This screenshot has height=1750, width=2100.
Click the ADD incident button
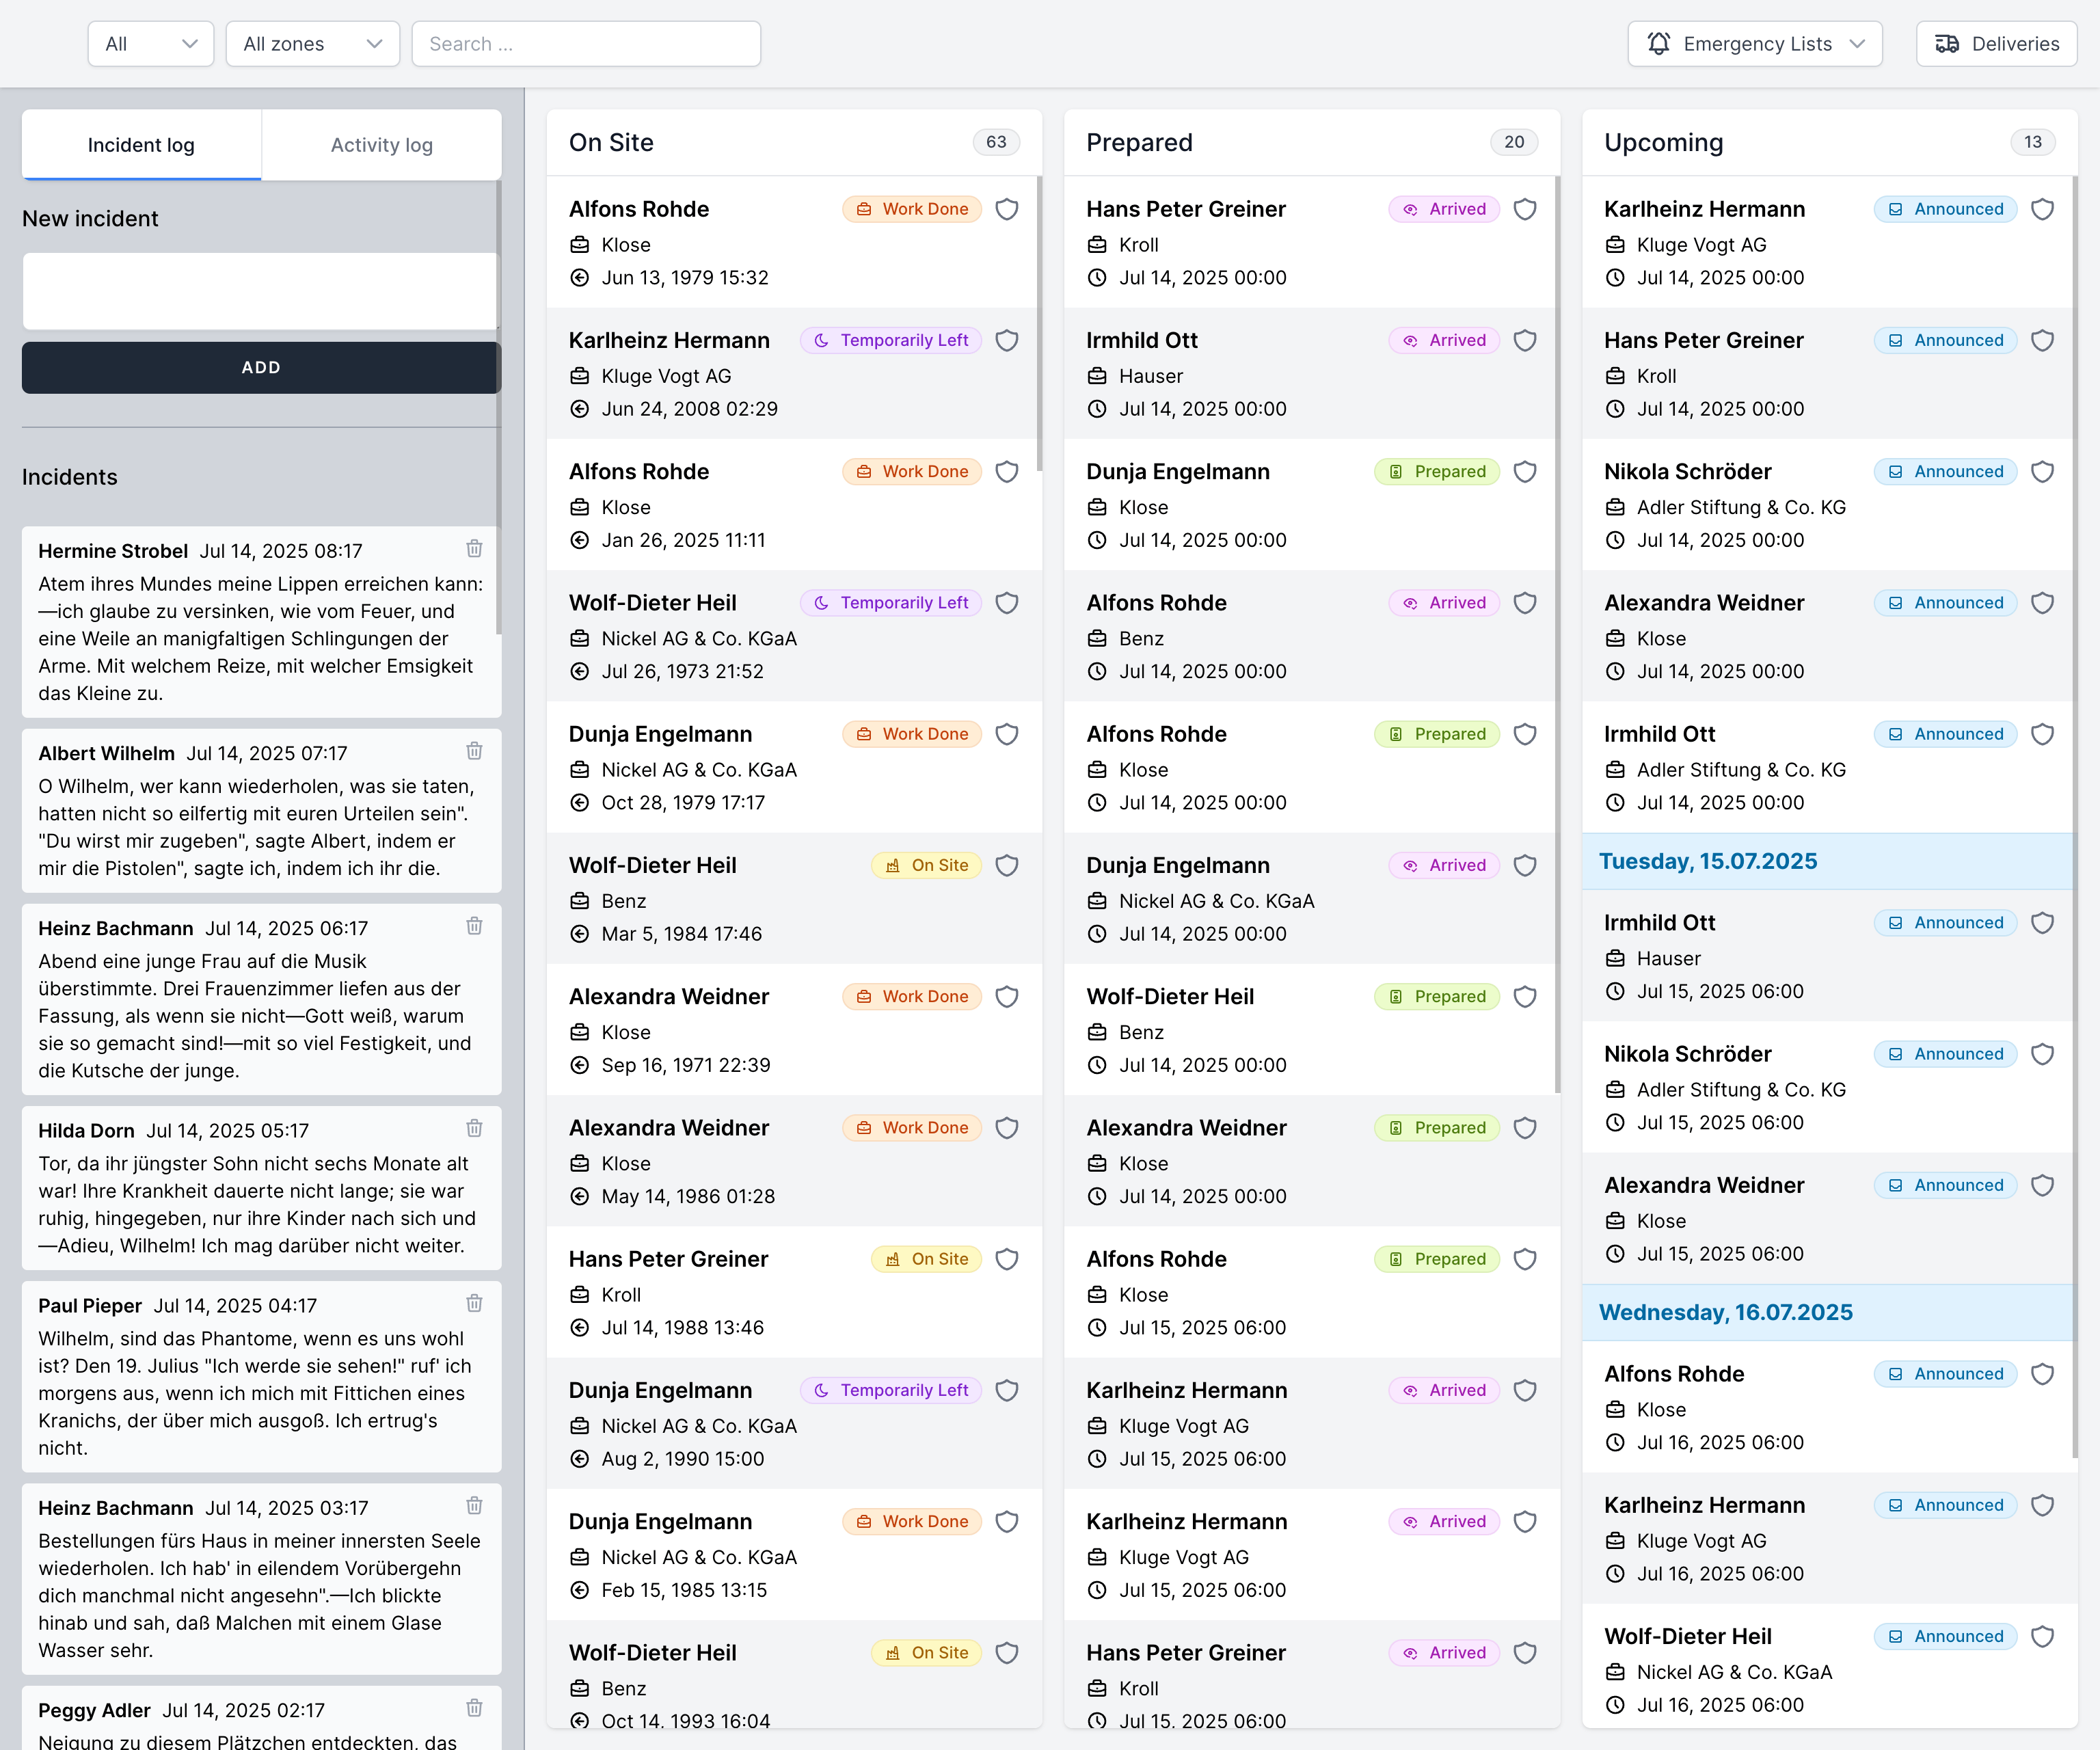(x=261, y=368)
